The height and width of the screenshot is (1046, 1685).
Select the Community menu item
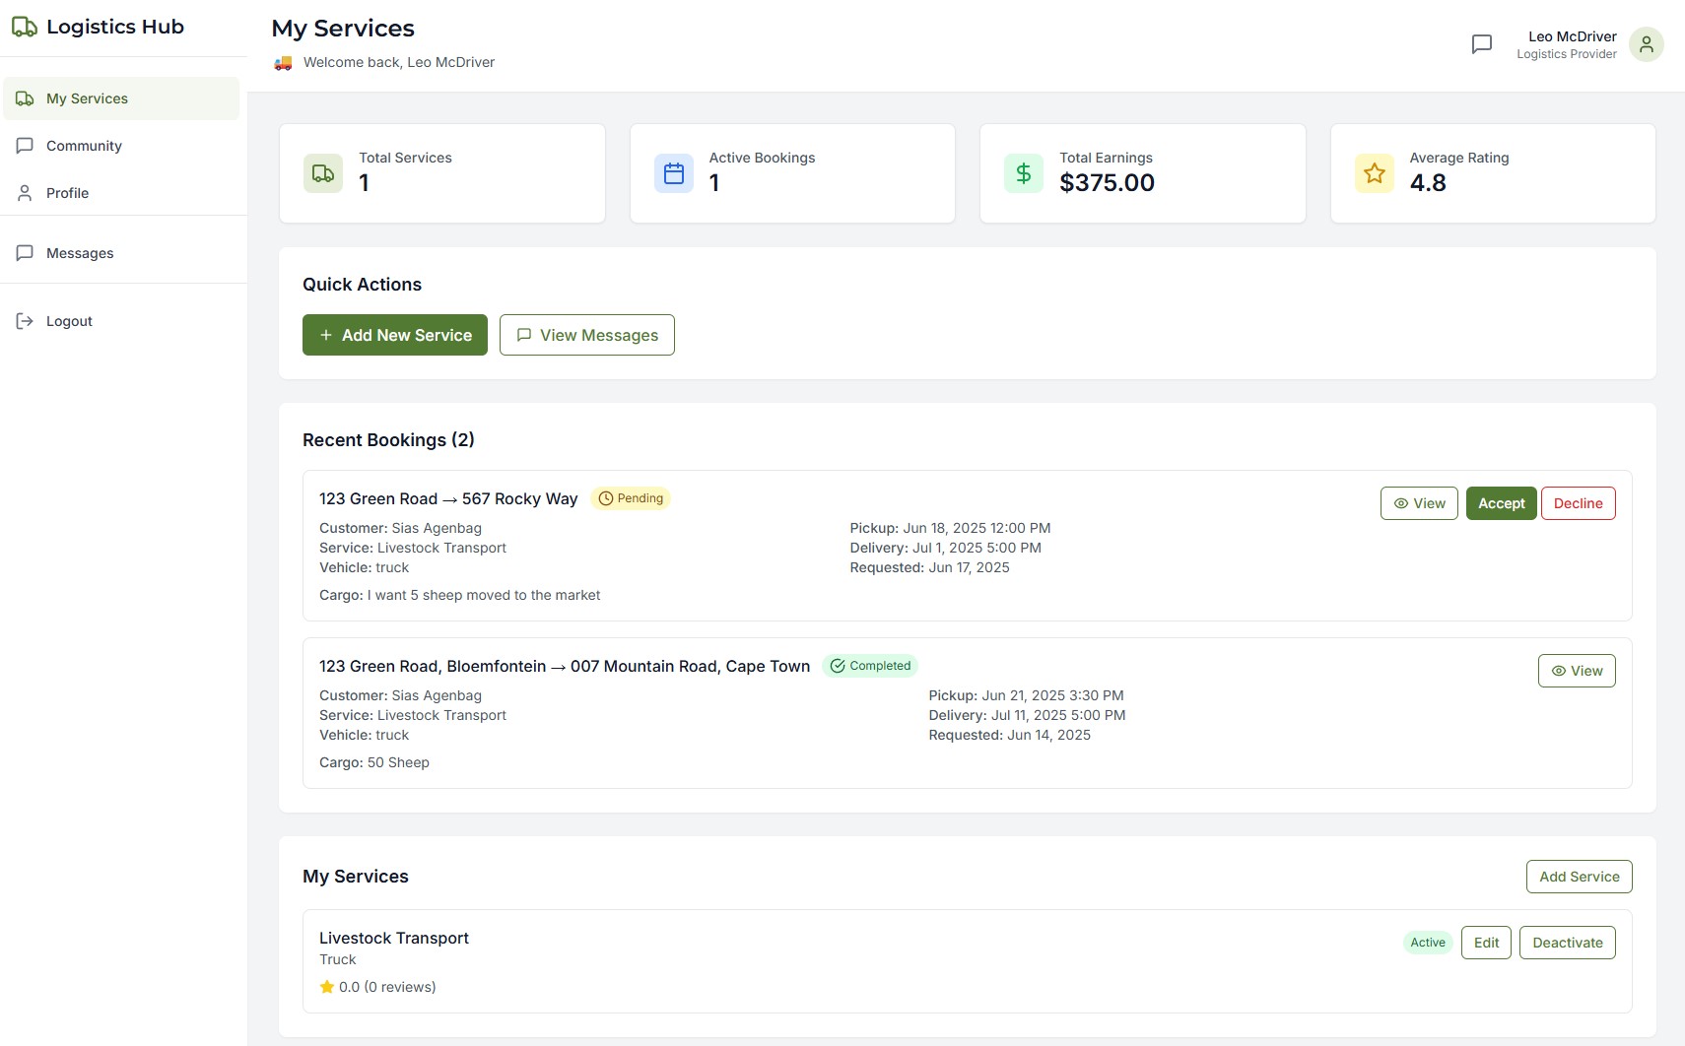[x=83, y=145]
